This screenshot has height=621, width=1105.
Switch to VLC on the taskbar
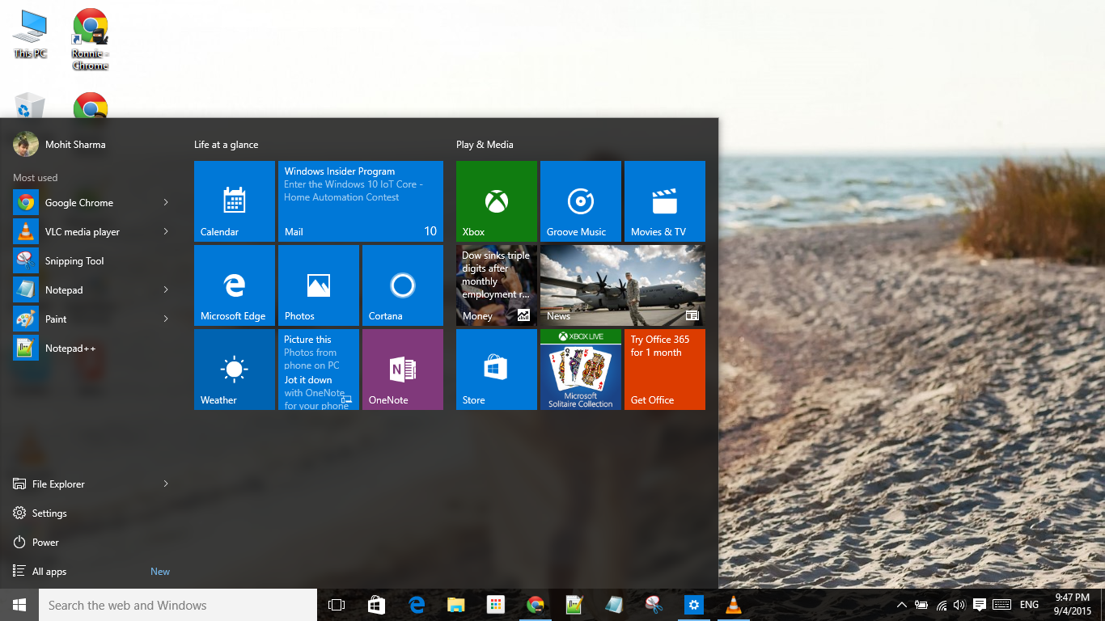click(x=733, y=605)
